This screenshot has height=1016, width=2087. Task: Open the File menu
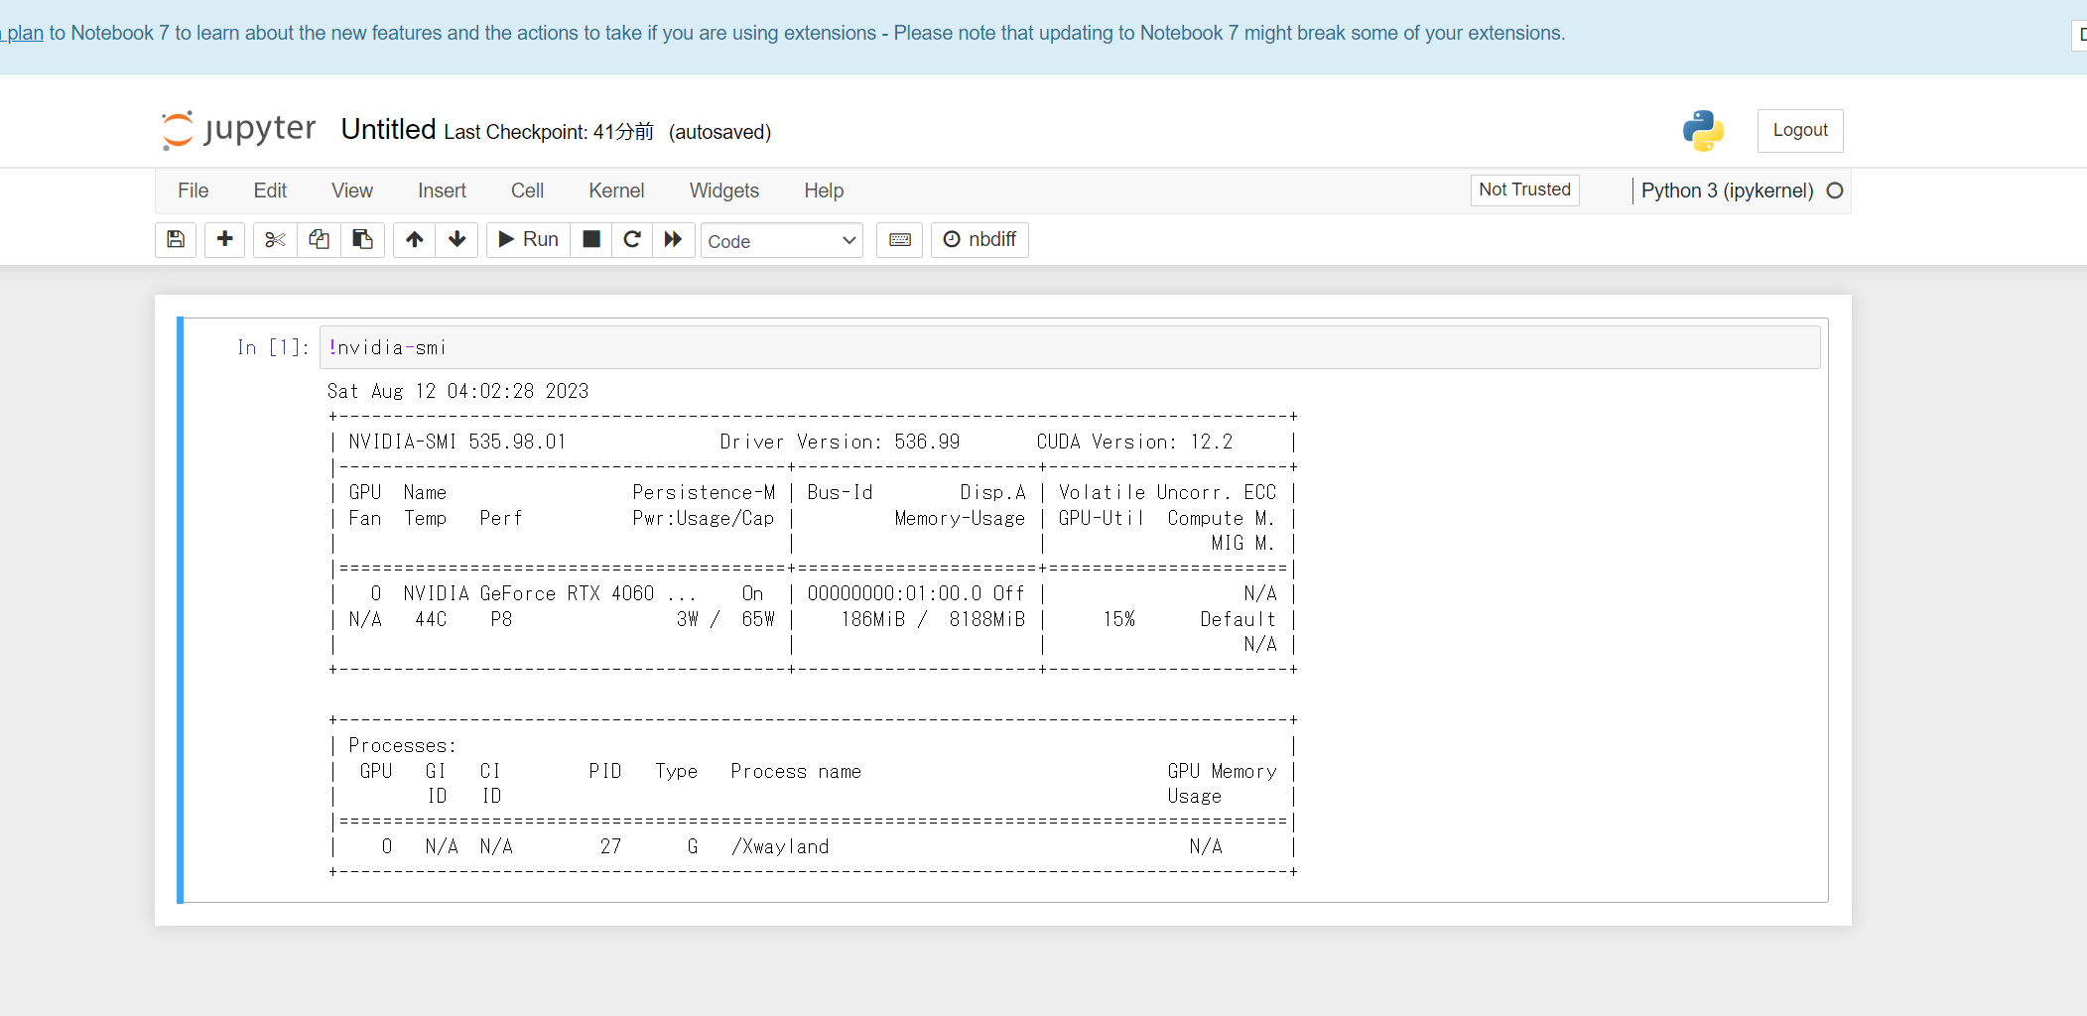click(193, 190)
